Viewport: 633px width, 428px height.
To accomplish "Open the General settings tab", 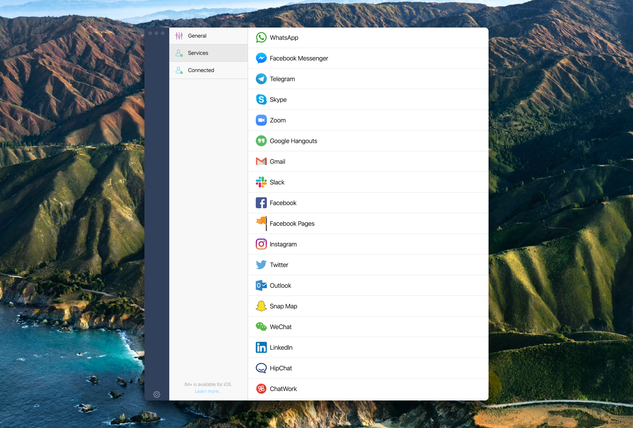I will (209, 36).
